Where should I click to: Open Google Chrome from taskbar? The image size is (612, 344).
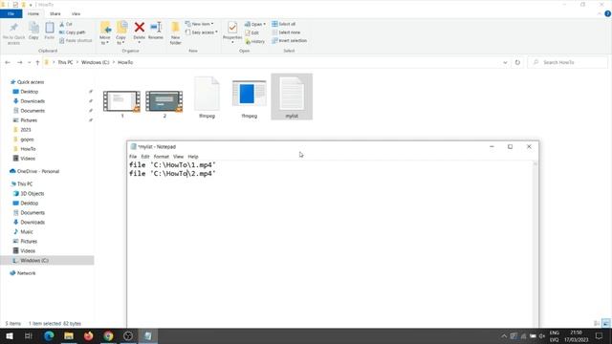[x=108, y=335]
